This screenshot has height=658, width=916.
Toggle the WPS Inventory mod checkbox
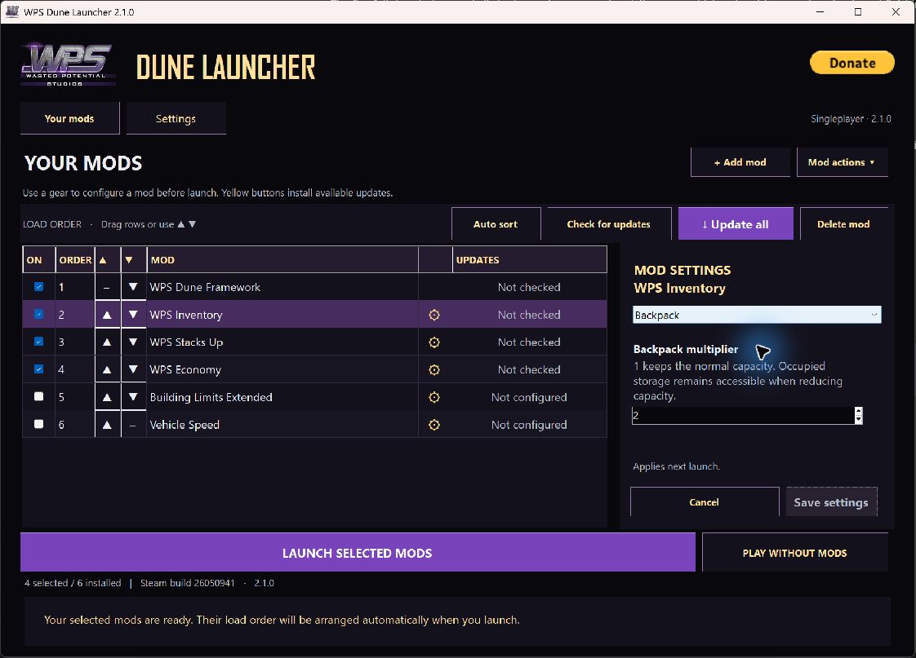coord(38,315)
